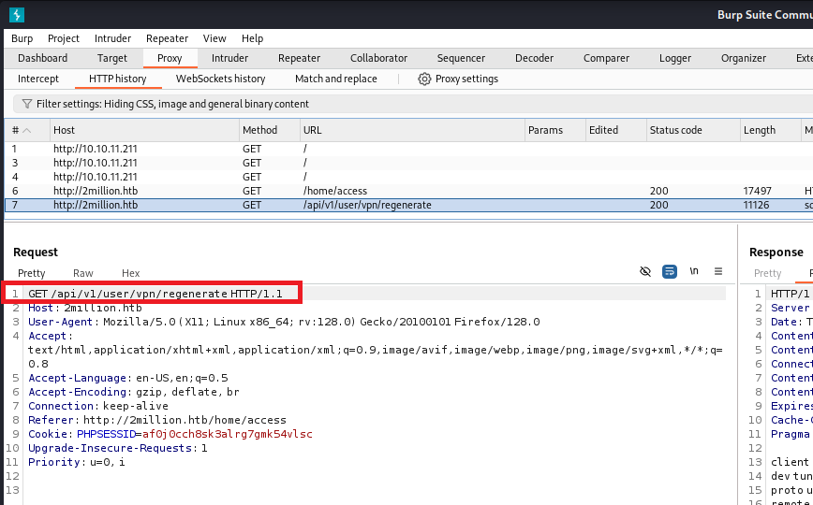Open the Intercept sub-tab

(x=38, y=79)
